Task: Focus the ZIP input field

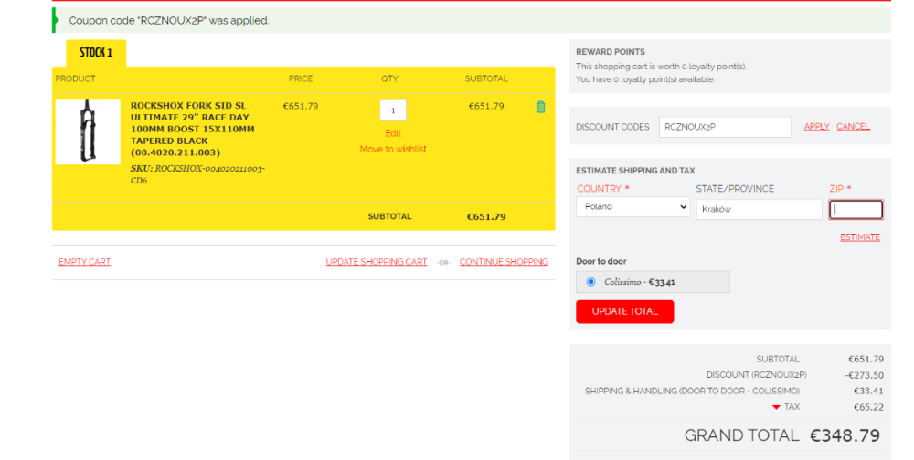Action: (x=856, y=210)
